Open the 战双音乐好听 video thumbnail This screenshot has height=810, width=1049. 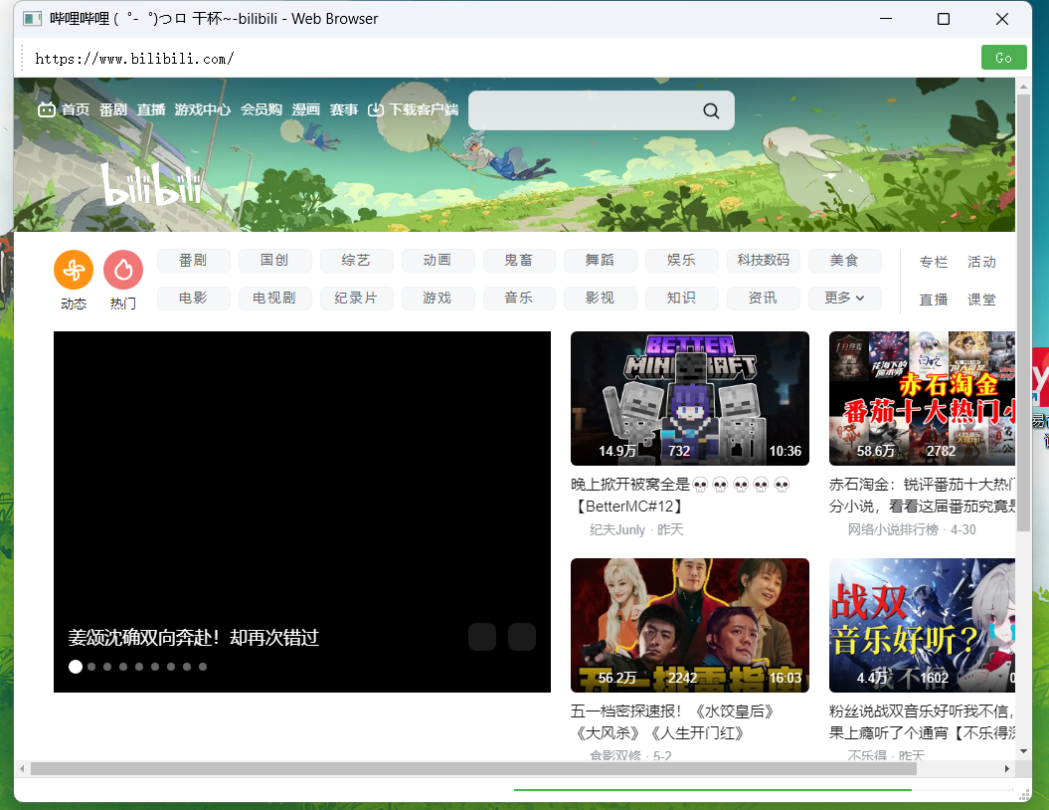tap(922, 625)
